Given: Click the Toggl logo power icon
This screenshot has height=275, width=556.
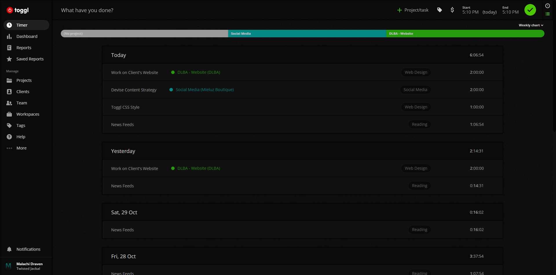Looking at the screenshot, I should (10, 10).
